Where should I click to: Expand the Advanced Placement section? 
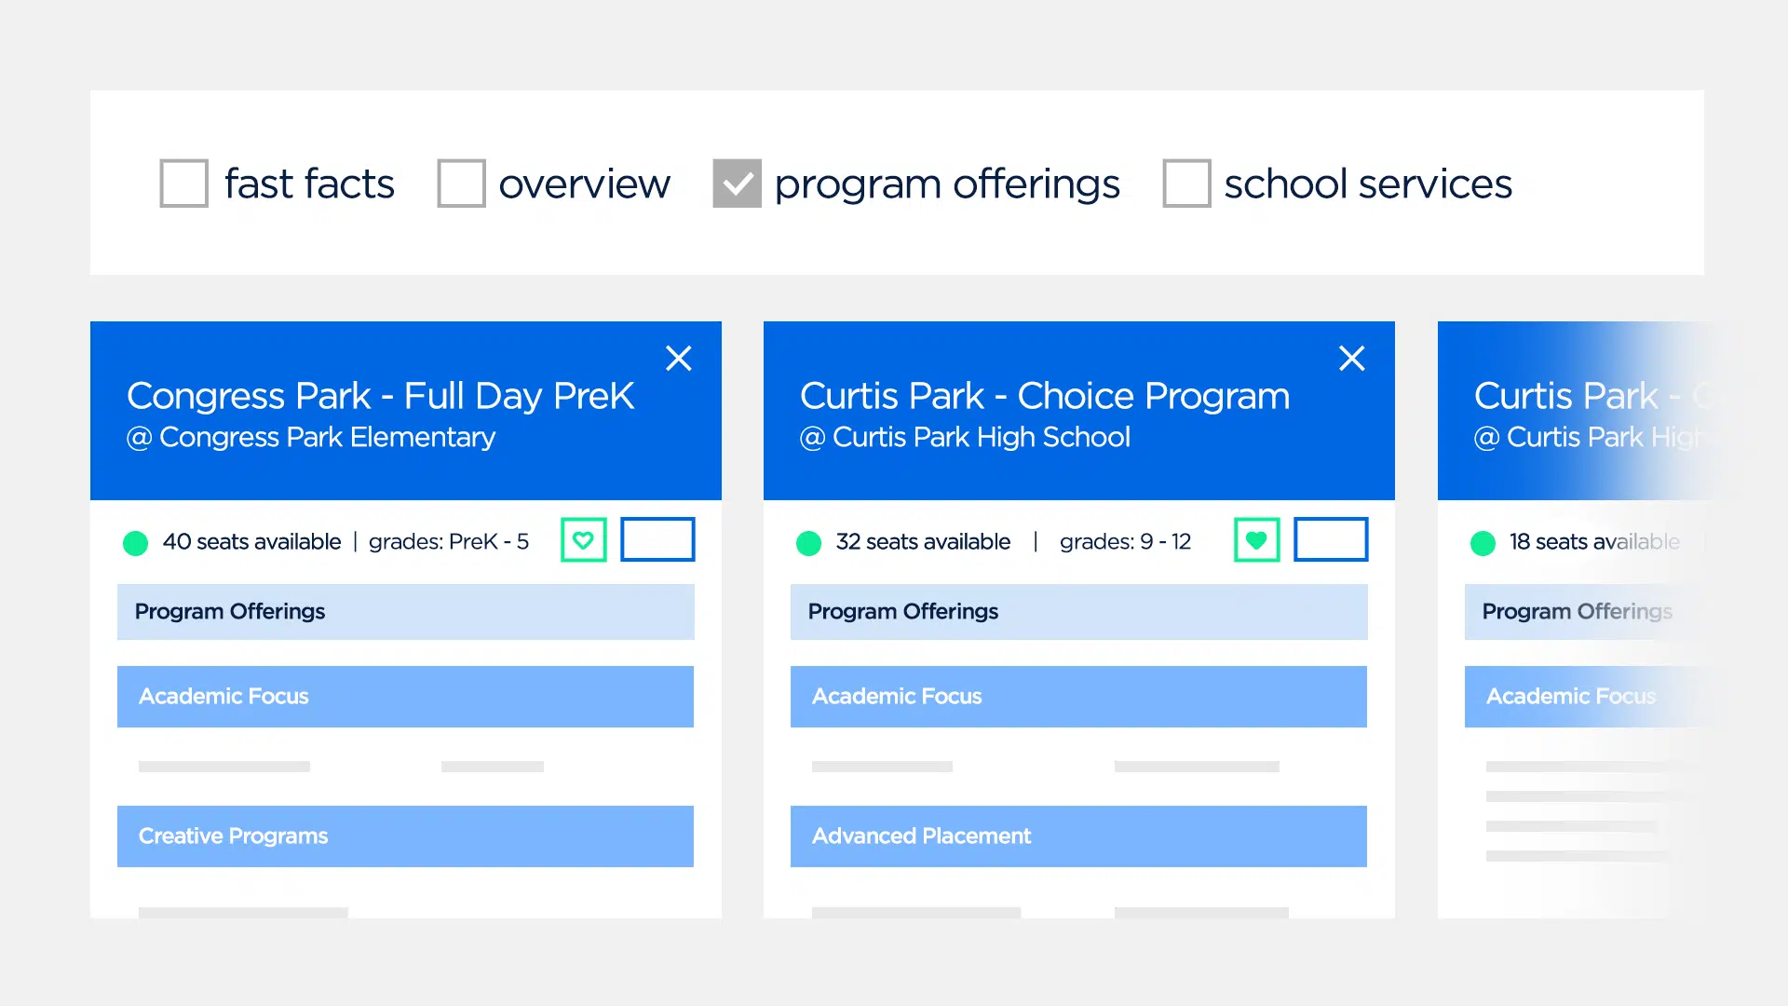tap(1078, 836)
